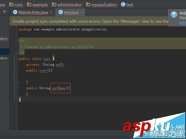Click the notification balloon info icon

click(x=174, y=14)
